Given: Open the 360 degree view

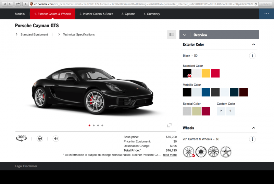Looking at the screenshot, I should click(21, 138).
